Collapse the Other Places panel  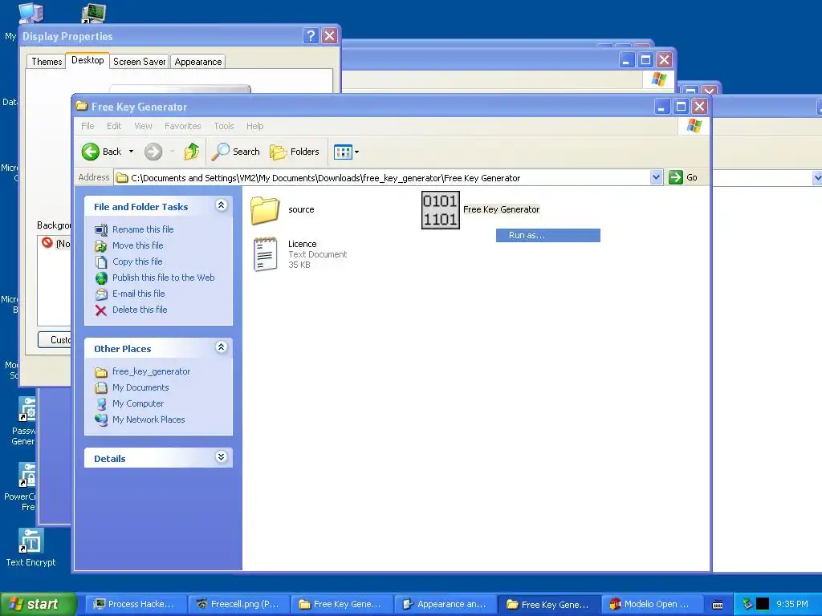[x=222, y=347]
